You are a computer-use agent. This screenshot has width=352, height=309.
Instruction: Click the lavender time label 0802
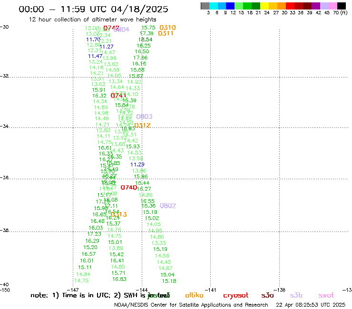pos(168,206)
